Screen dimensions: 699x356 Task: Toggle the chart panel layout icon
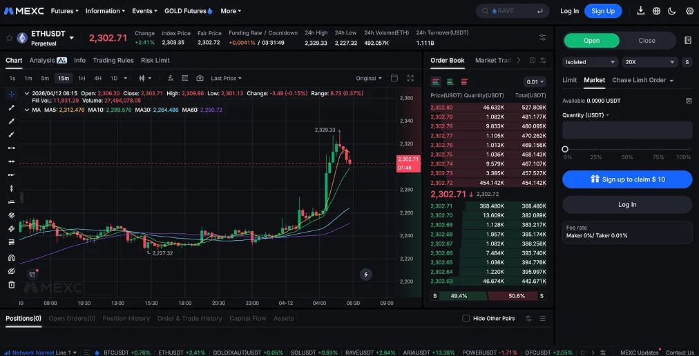pyautogui.click(x=394, y=78)
